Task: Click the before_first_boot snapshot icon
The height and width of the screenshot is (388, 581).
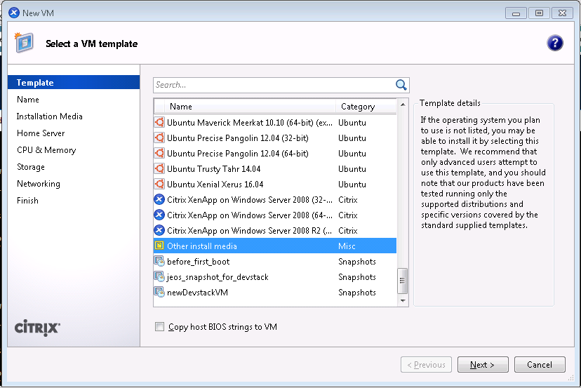Action: (x=159, y=262)
